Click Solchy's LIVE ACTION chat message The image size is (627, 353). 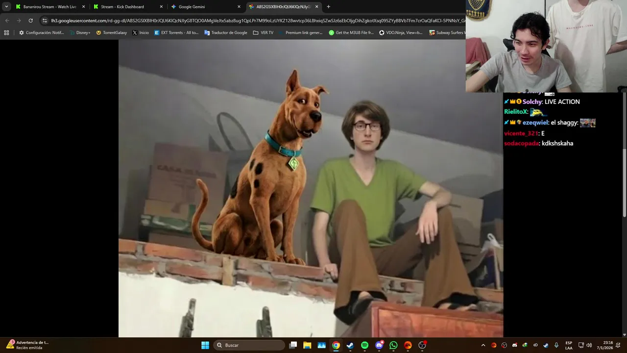coord(562,101)
